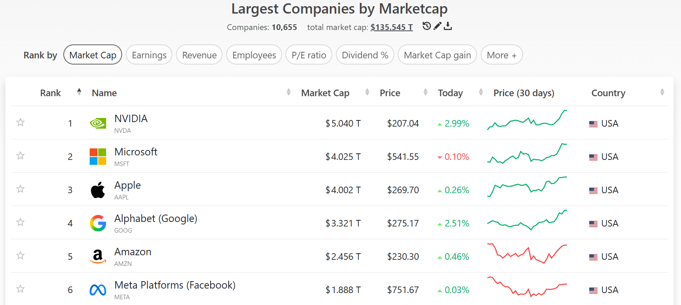The width and height of the screenshot is (681, 305).
Task: Open the Amazon 30-day price chart
Action: 527,254
